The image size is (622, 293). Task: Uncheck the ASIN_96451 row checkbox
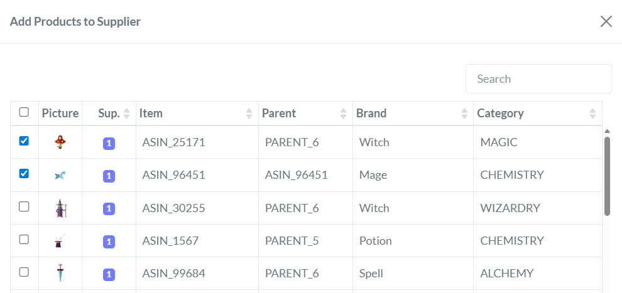[24, 174]
